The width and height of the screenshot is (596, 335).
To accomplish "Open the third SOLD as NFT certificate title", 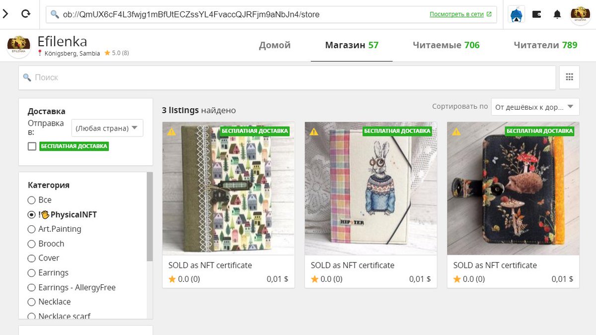I will click(495, 265).
